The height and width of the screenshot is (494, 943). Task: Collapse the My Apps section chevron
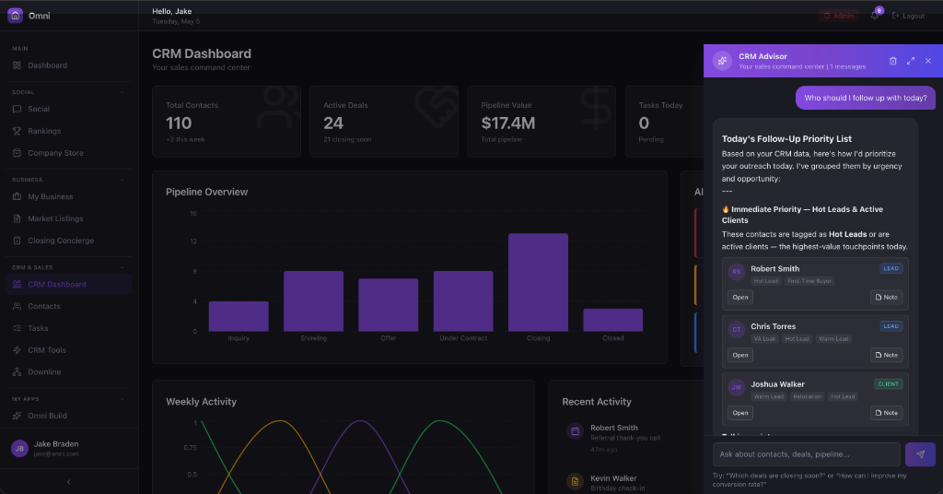pyautogui.click(x=122, y=399)
